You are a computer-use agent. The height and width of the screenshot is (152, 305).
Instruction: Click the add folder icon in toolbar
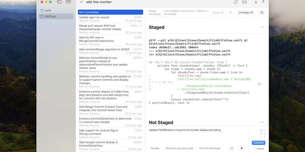click(68, 2)
